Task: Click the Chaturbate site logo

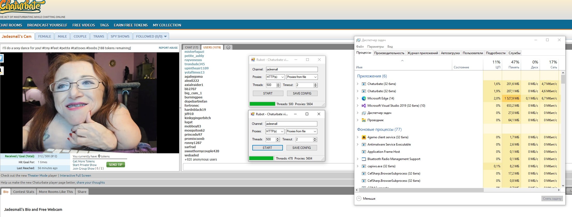Action: pos(22,6)
